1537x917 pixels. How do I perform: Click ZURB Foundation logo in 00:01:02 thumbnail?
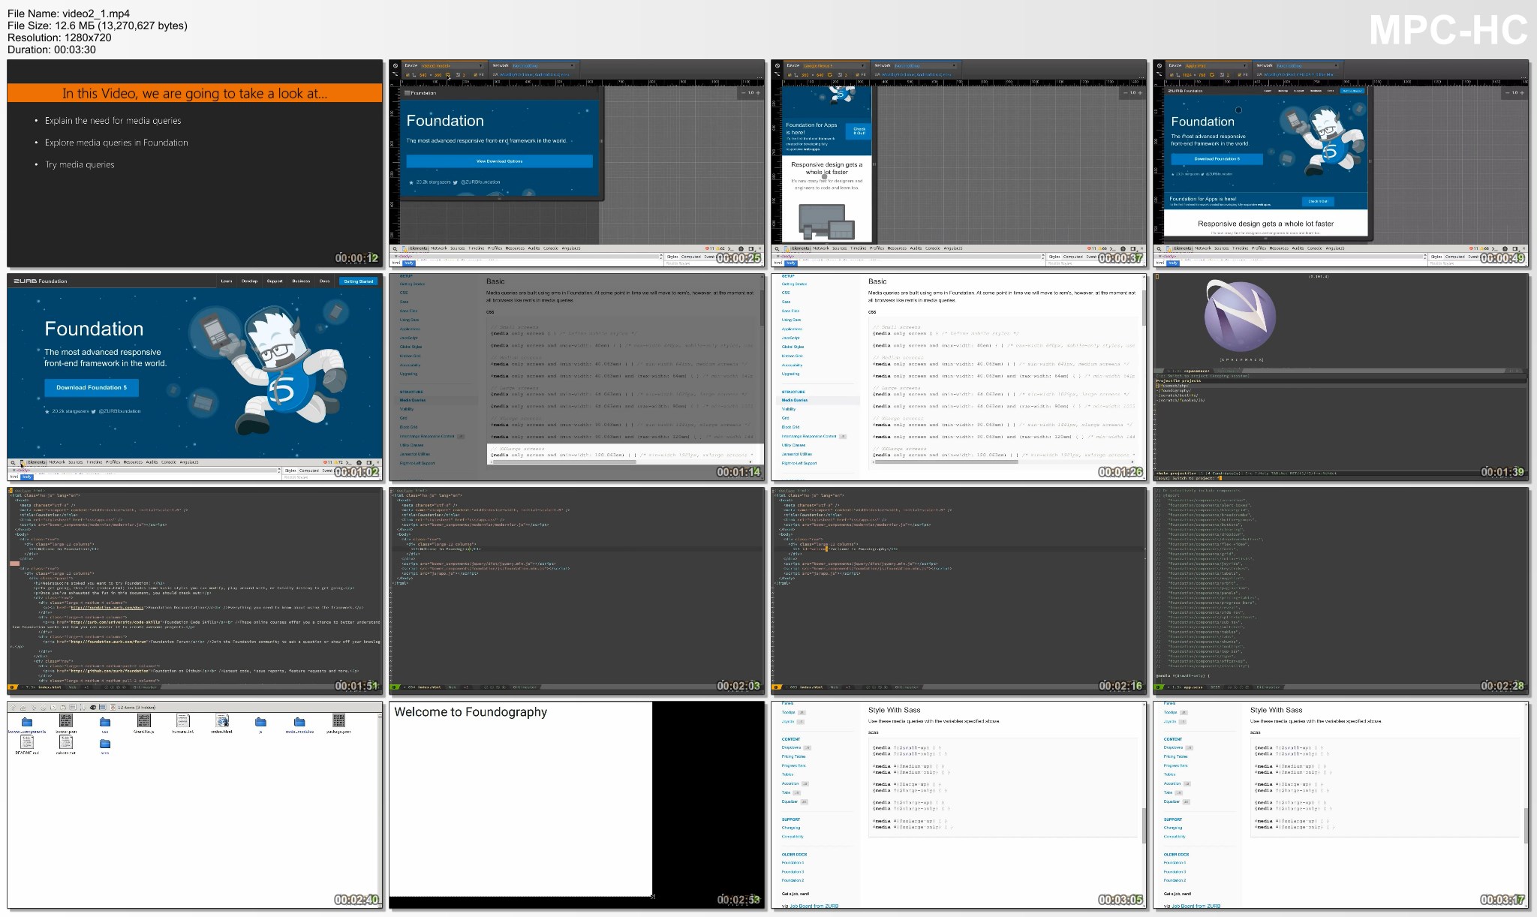(41, 281)
